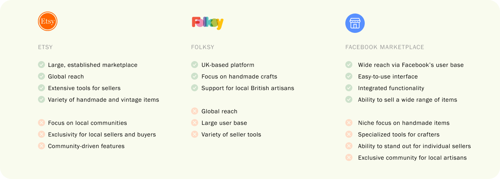
Task: Click green check beside 'Large, established marketplace'
Action: pos(41,65)
